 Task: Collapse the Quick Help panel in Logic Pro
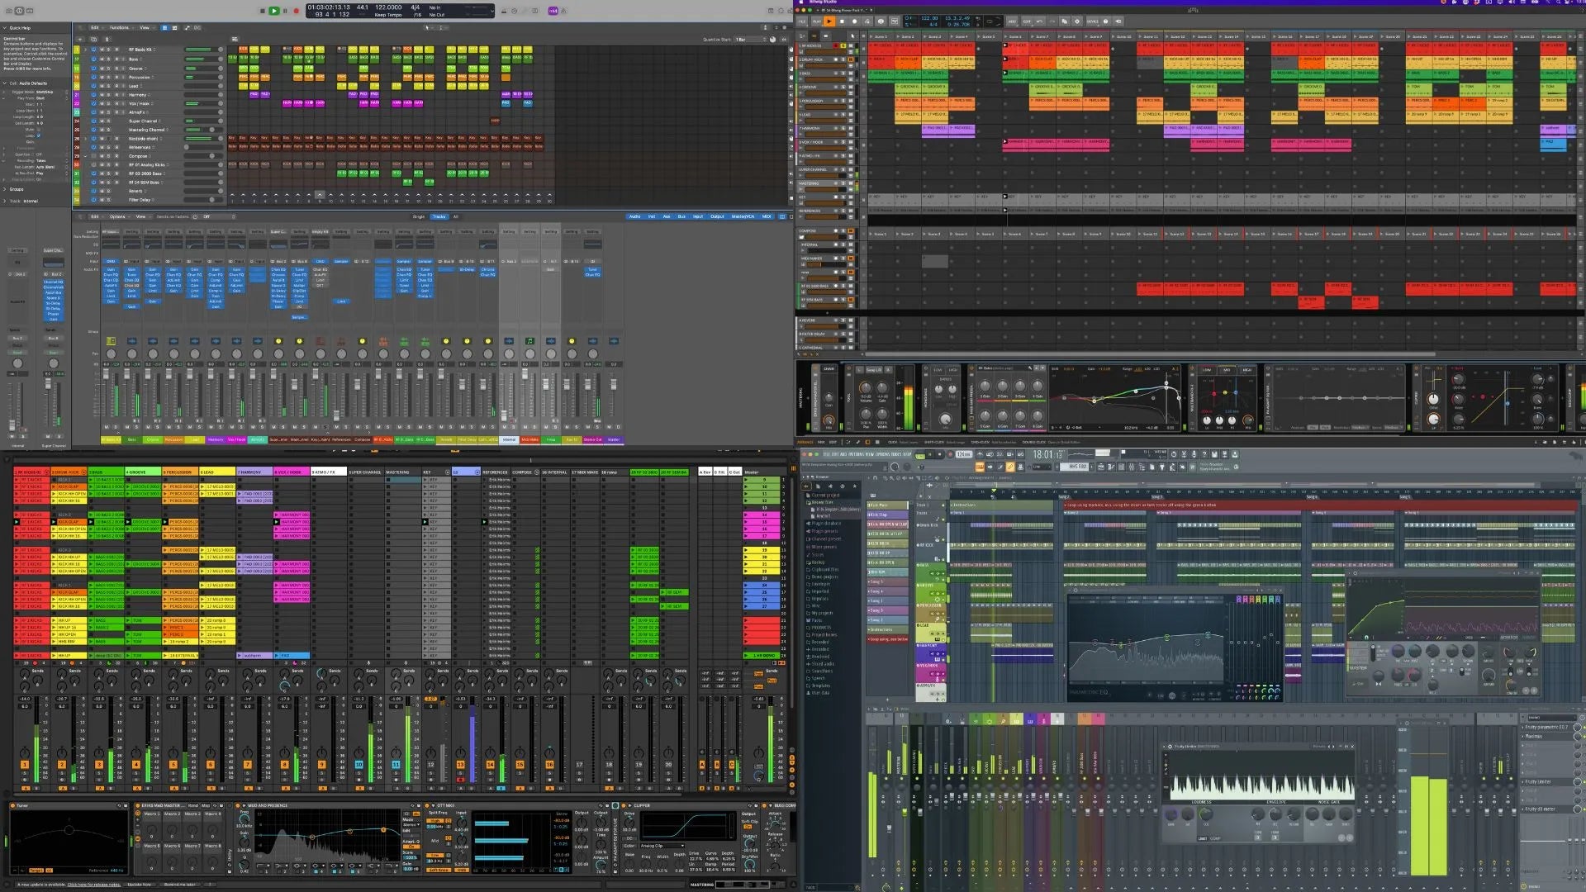click(x=6, y=27)
